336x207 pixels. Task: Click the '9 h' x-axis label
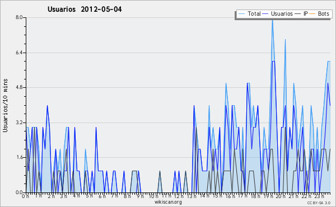click(x=140, y=196)
